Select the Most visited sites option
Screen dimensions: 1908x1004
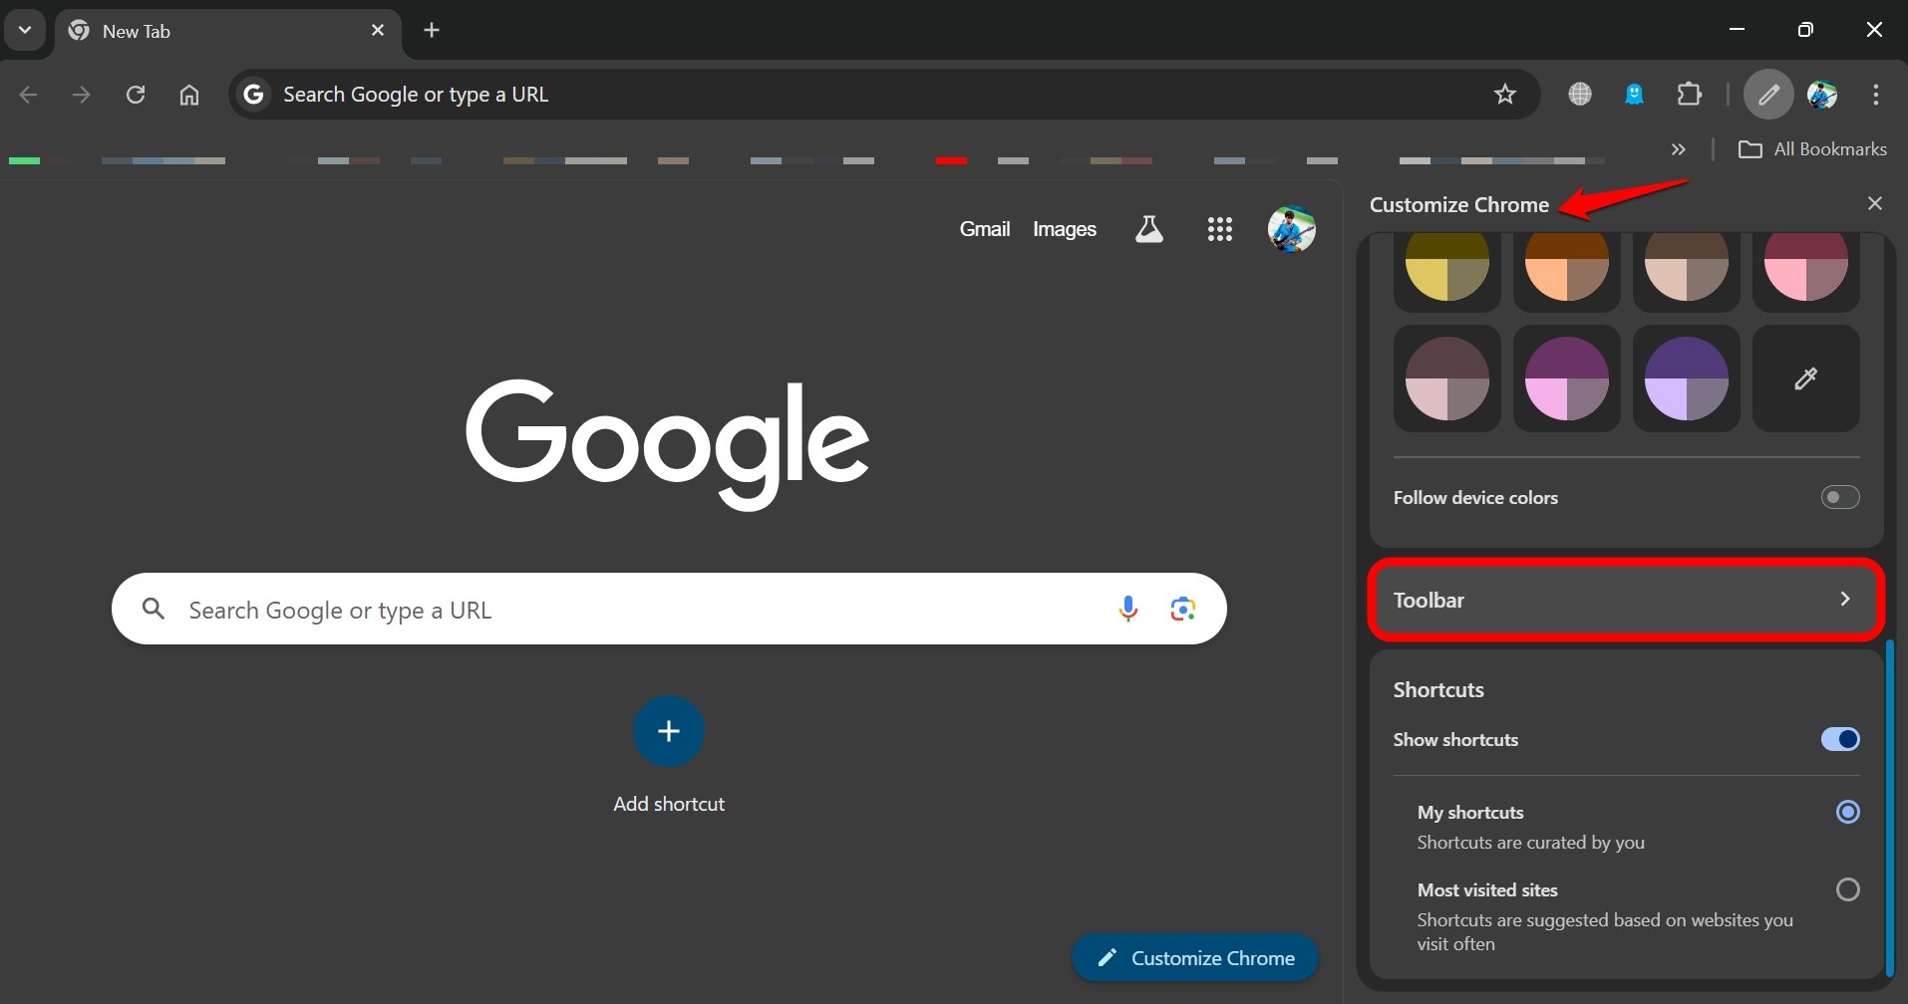pyautogui.click(x=1849, y=889)
